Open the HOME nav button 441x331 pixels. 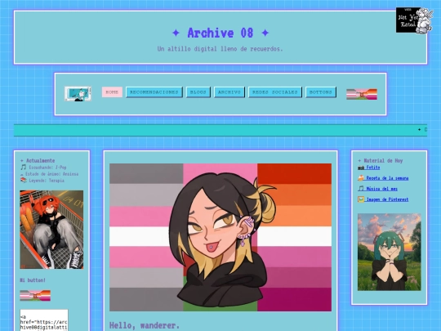[112, 92]
